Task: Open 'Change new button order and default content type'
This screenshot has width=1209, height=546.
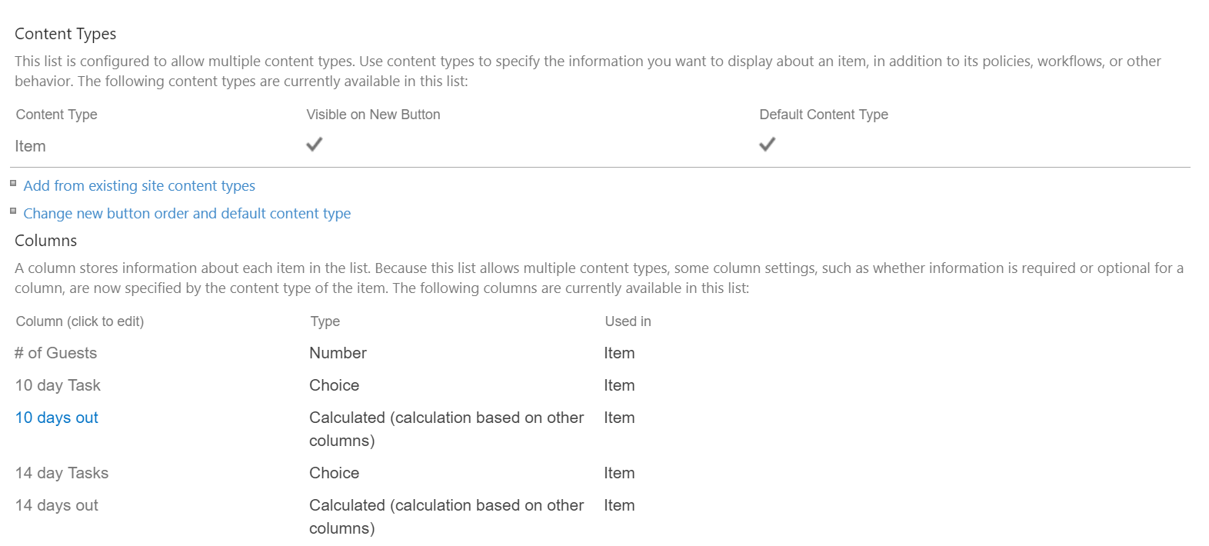Action: point(187,213)
